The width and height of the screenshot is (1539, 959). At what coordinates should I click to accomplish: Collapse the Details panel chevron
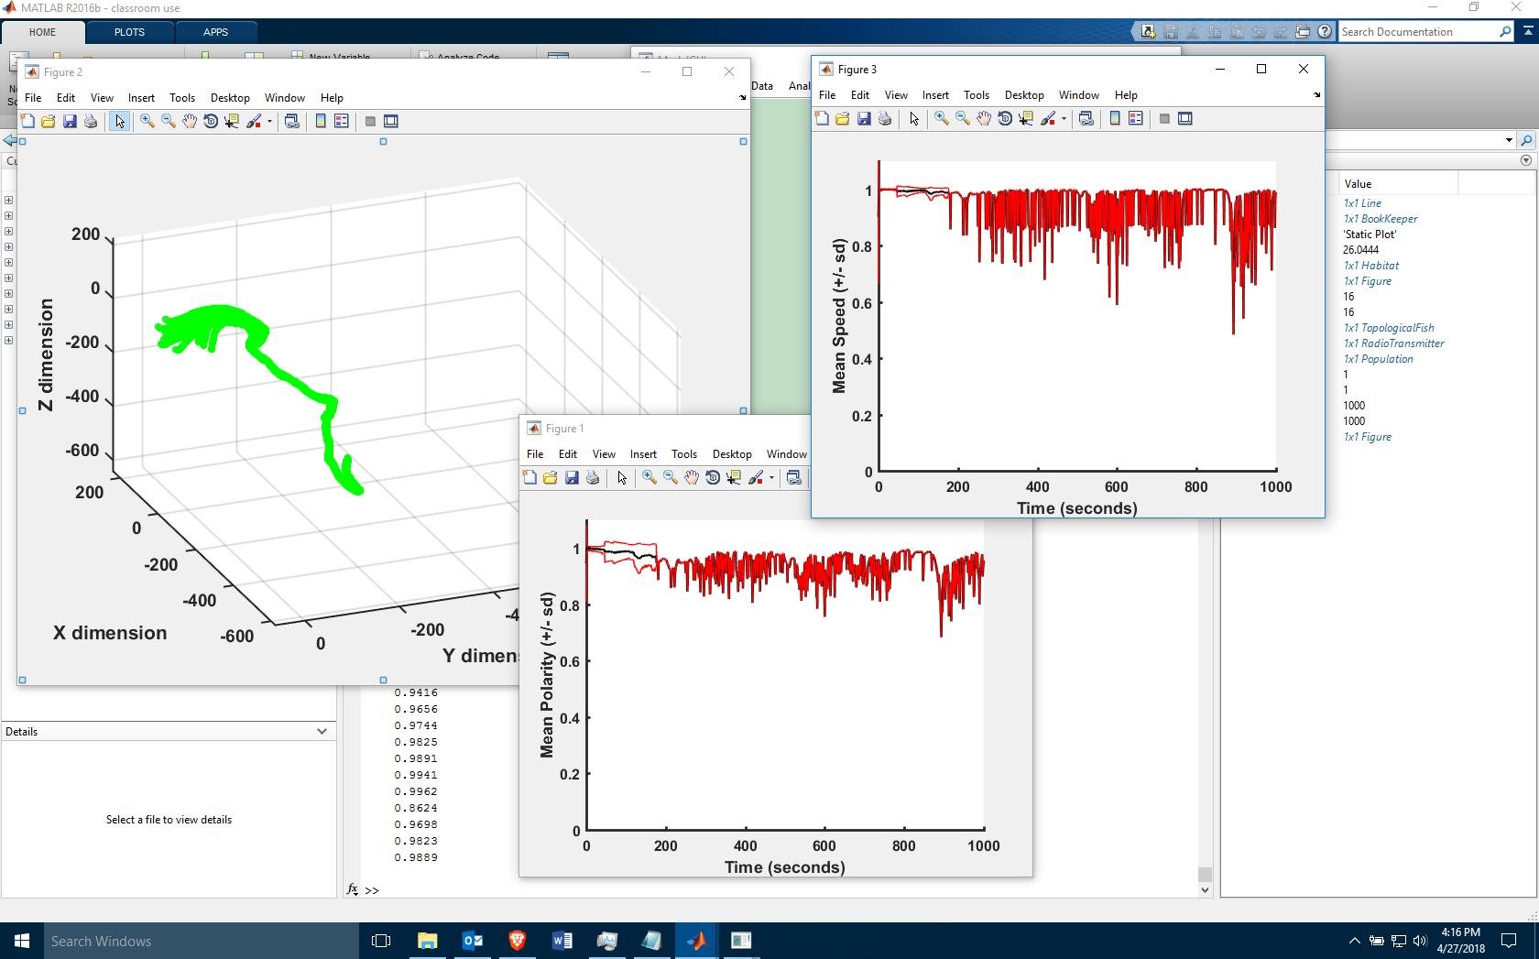[x=322, y=731]
